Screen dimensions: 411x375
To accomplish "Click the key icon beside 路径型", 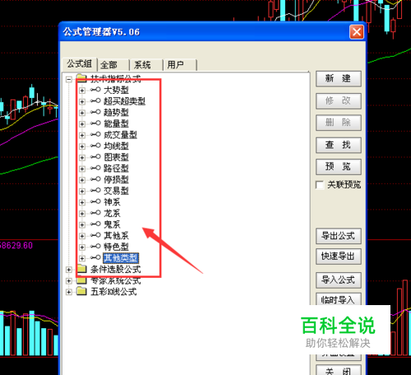I will [95, 168].
